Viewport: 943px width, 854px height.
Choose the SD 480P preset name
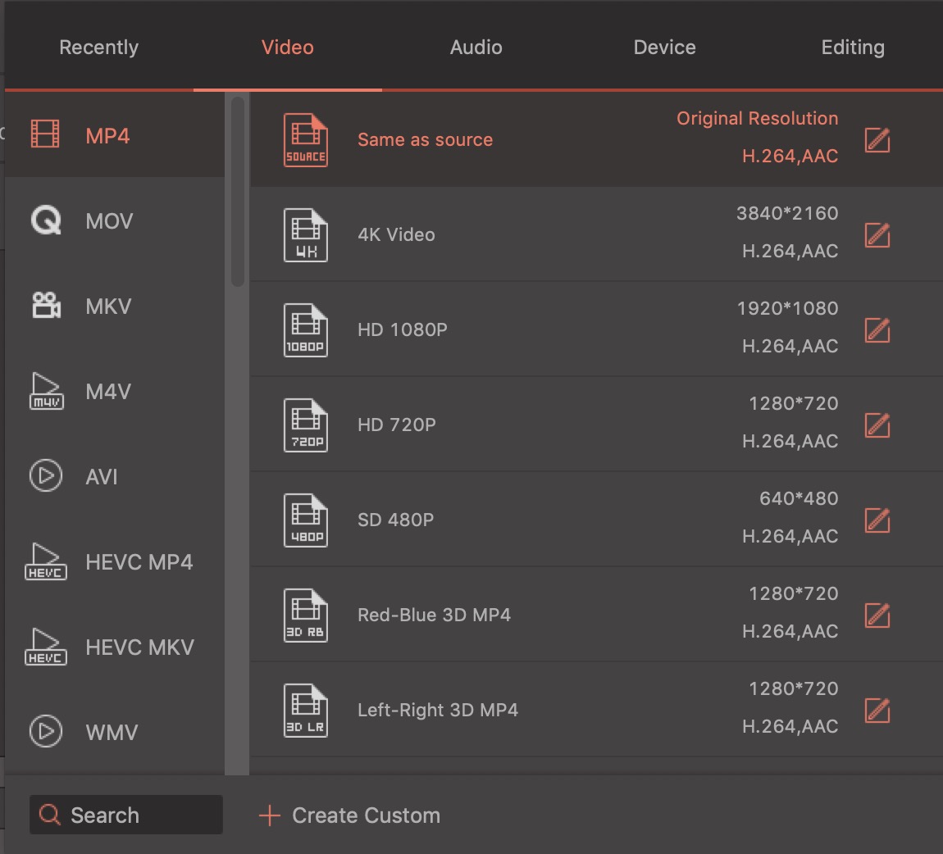tap(396, 520)
